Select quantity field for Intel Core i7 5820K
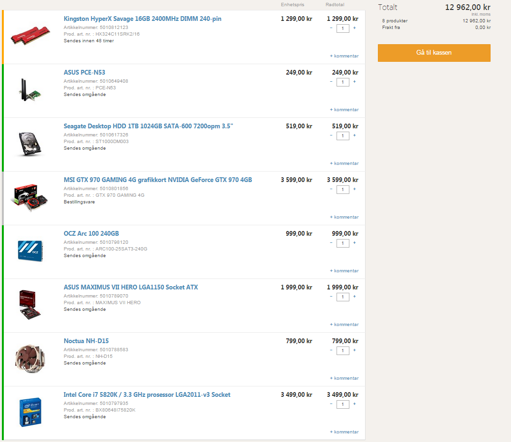 (x=343, y=404)
